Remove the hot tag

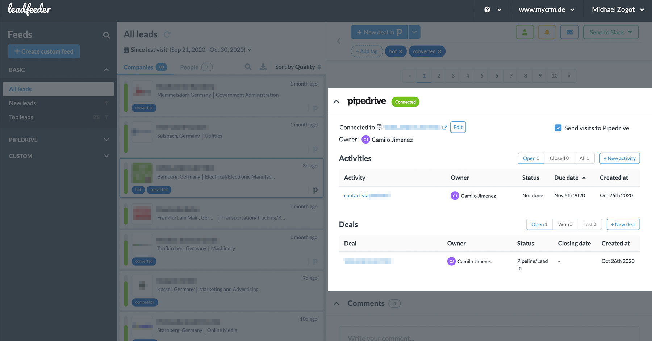[x=401, y=51]
